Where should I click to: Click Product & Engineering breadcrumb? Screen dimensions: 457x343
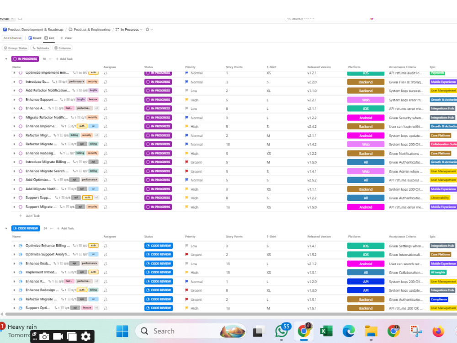[90, 29]
